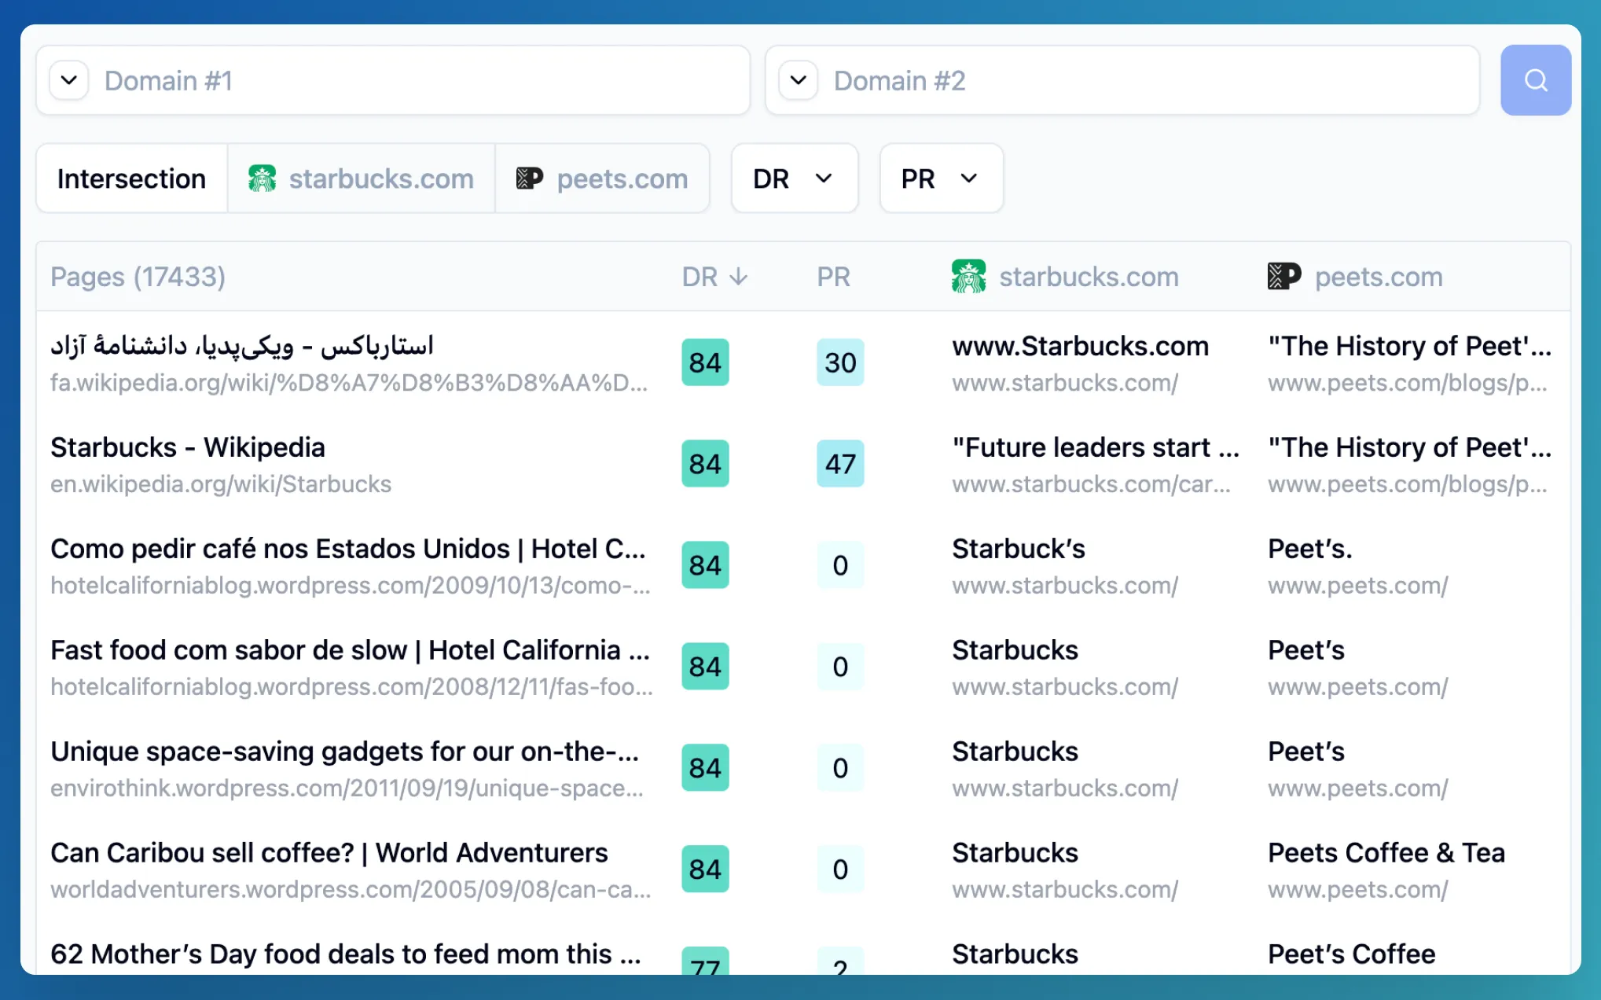The height and width of the screenshot is (1000, 1601).
Task: Enable the starbucks.com domain filter
Action: 361,178
